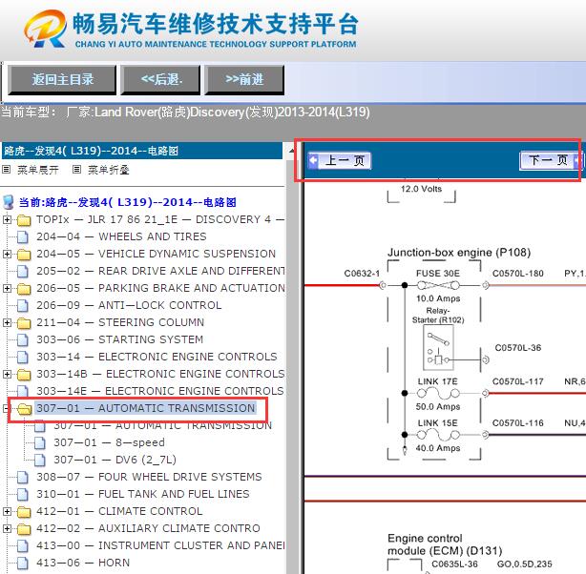This screenshot has height=574, width=586.
Task: Click the 菜单展开 list icon
Action: pos(6,170)
